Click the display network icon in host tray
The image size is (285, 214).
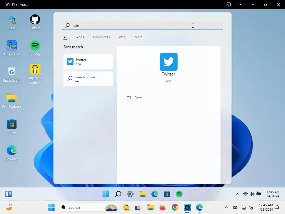coord(244,207)
